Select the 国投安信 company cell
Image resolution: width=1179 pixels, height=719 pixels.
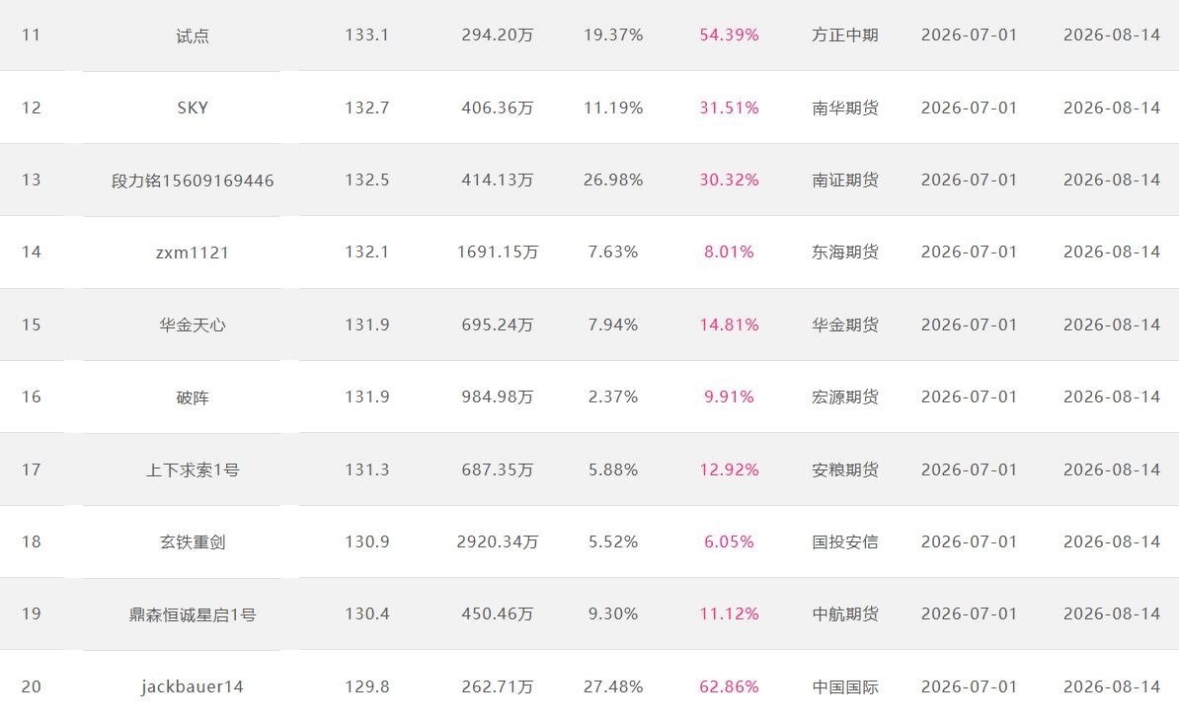[845, 541]
